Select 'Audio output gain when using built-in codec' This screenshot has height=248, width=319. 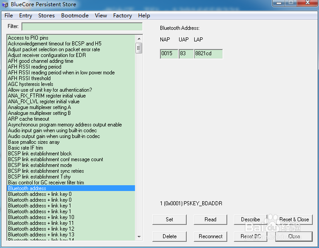tap(71, 136)
